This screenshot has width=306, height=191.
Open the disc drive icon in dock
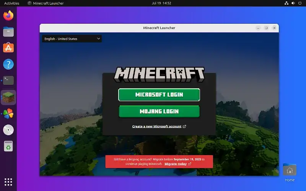(8, 130)
